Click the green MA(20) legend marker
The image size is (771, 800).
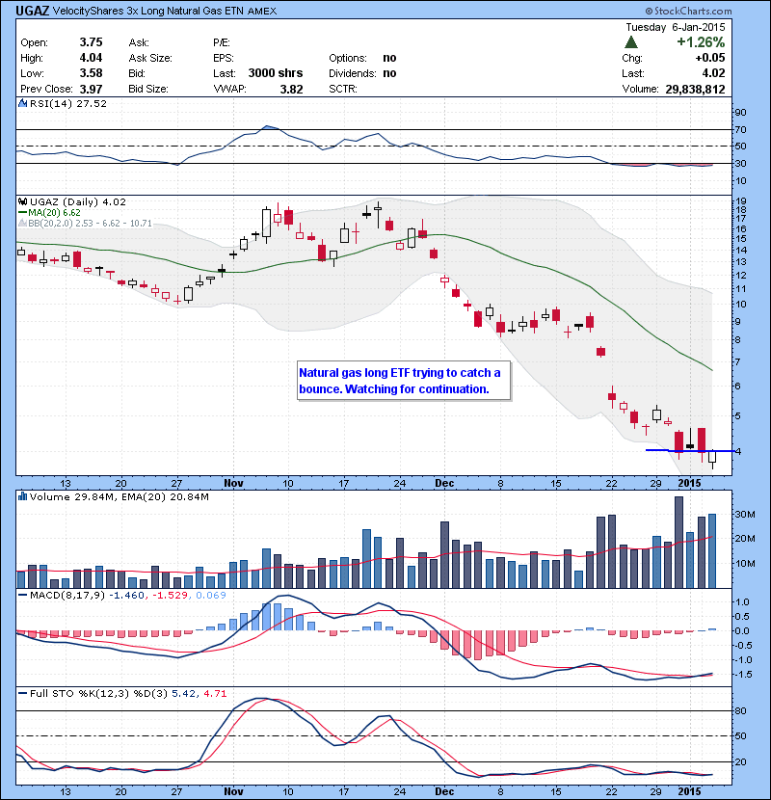click(22, 213)
